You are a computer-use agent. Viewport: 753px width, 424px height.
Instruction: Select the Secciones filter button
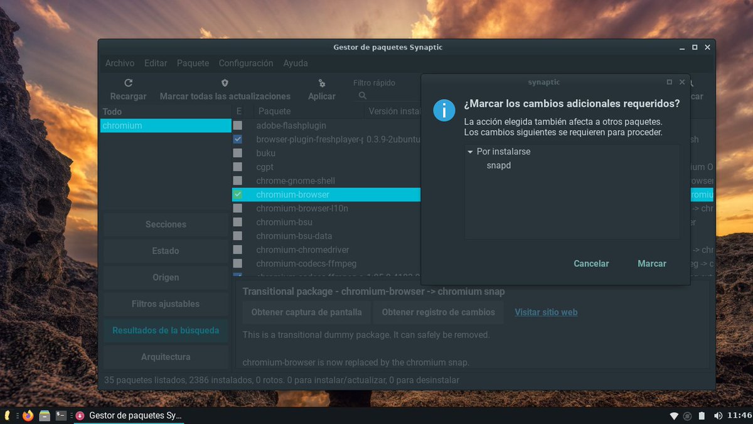pos(166,224)
